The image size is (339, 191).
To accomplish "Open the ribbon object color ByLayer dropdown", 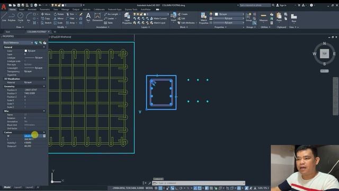I will pyautogui.click(x=229, y=14).
